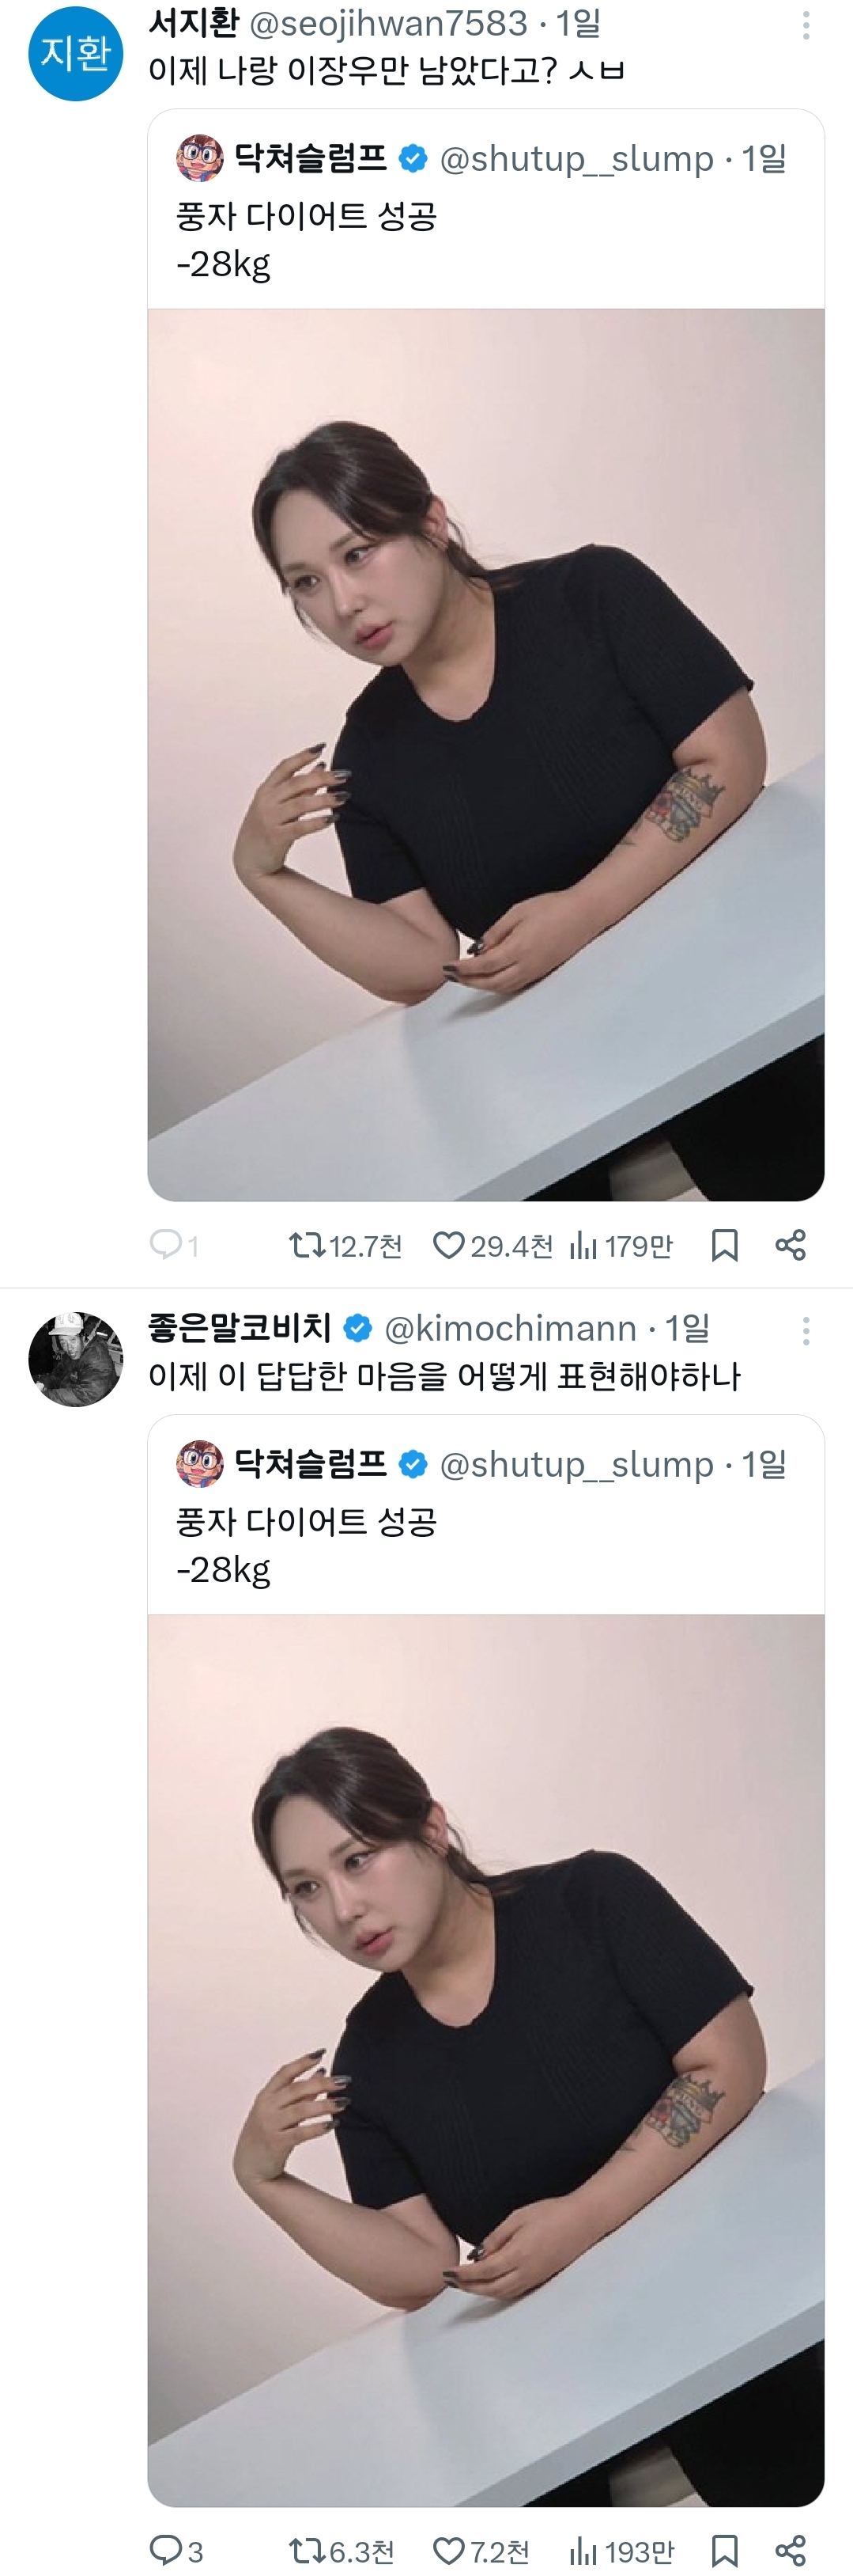Open 서지환's blue profile avatar
Screen dimensions: 853x2576
[x=76, y=53]
